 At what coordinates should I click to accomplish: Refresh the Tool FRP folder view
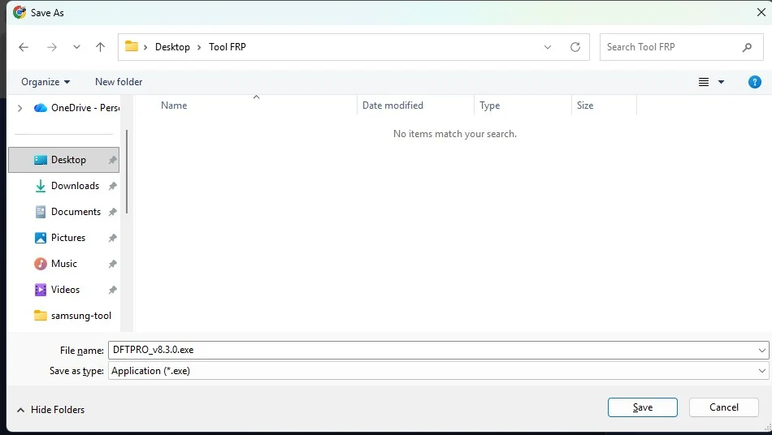575,47
